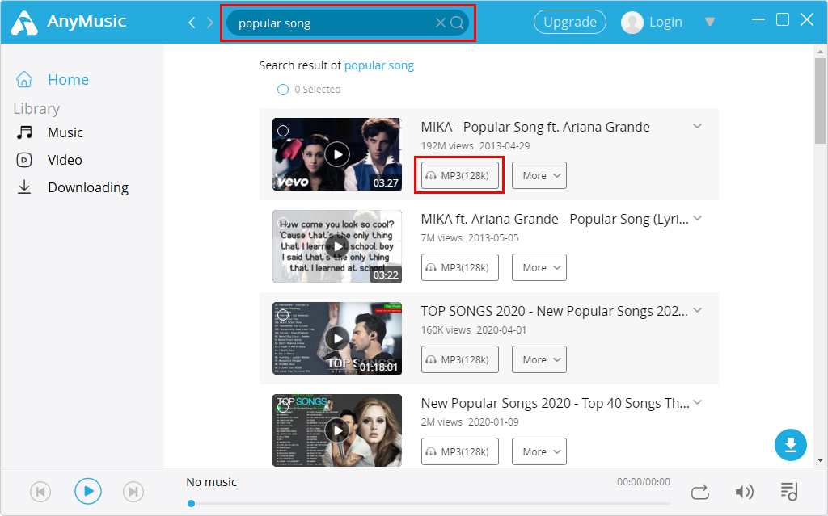The image size is (828, 516).
Task: Click the AnyMusic logo icon
Action: tap(24, 22)
